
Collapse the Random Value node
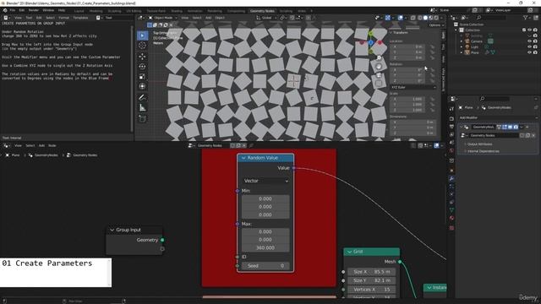pos(243,158)
